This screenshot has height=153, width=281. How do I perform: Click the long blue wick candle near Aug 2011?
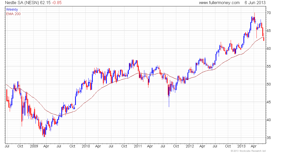pyautogui.click(x=169, y=96)
